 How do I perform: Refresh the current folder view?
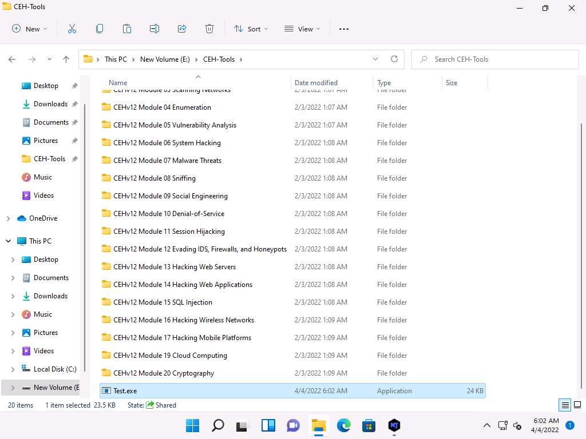click(394, 59)
